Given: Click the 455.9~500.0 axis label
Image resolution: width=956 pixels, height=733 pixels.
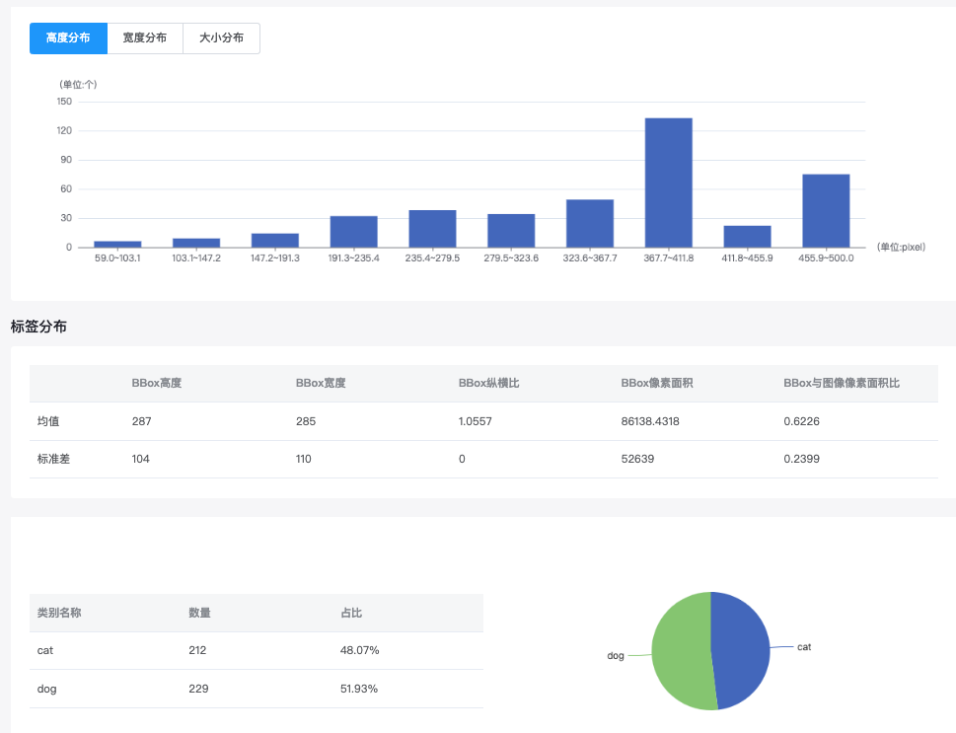Looking at the screenshot, I should tap(826, 257).
